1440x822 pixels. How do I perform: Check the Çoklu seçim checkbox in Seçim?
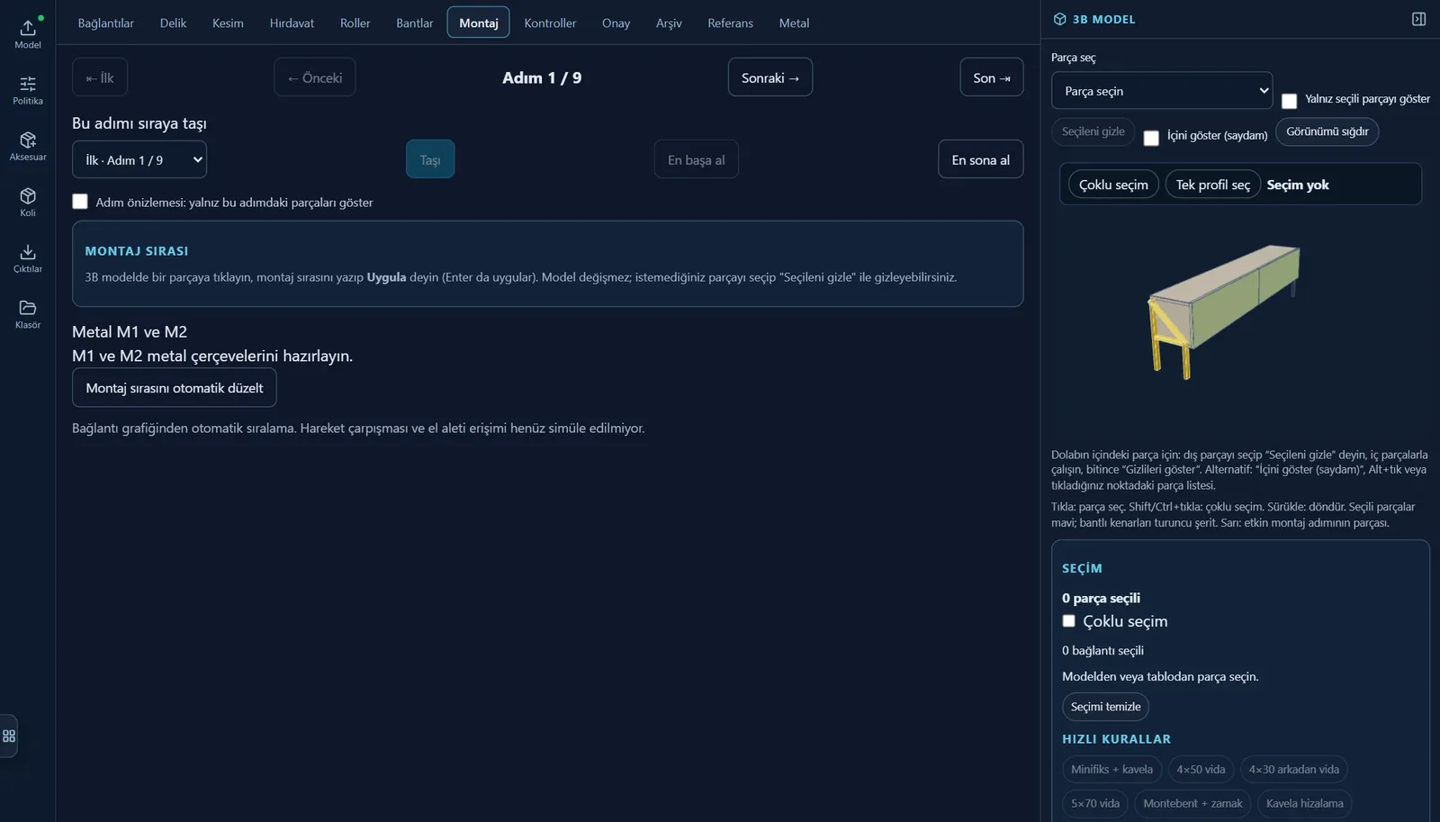coord(1068,621)
